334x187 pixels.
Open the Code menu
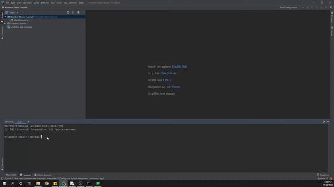[37, 3]
